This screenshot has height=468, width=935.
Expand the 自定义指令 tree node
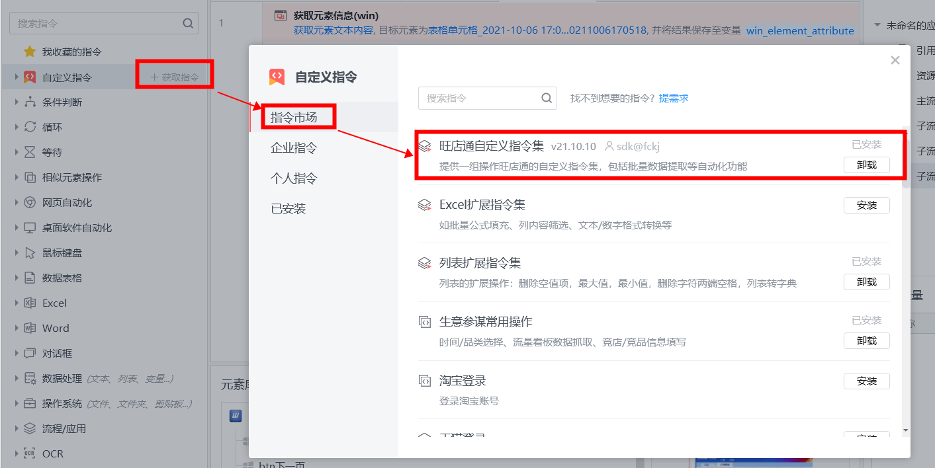(17, 77)
